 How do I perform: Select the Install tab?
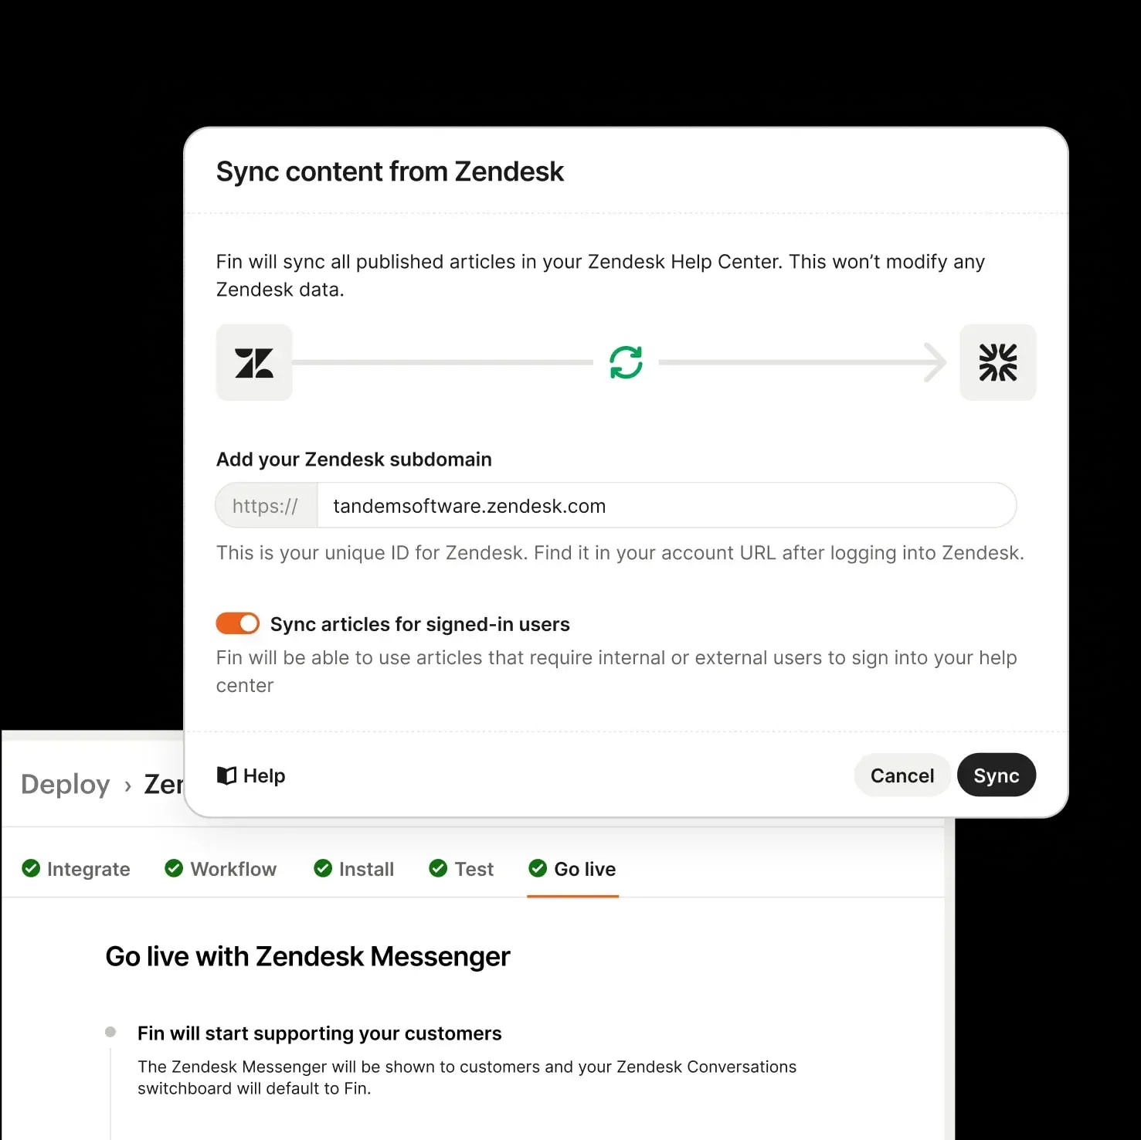(365, 870)
